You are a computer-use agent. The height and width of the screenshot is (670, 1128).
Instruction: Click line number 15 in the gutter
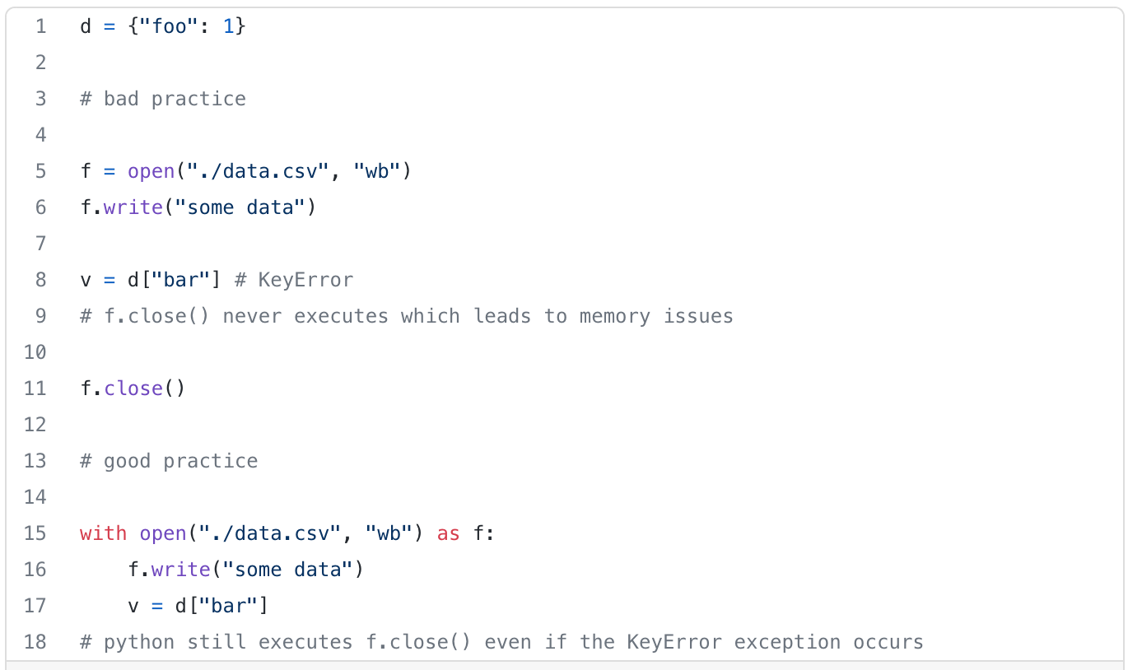click(x=35, y=533)
